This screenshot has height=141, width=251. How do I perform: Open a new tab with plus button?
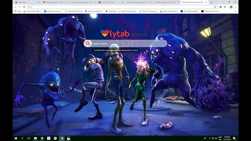(x=211, y=2)
